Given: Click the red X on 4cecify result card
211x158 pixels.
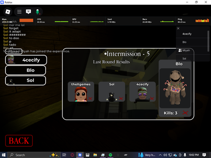Looking at the screenshot, I should [152, 99].
